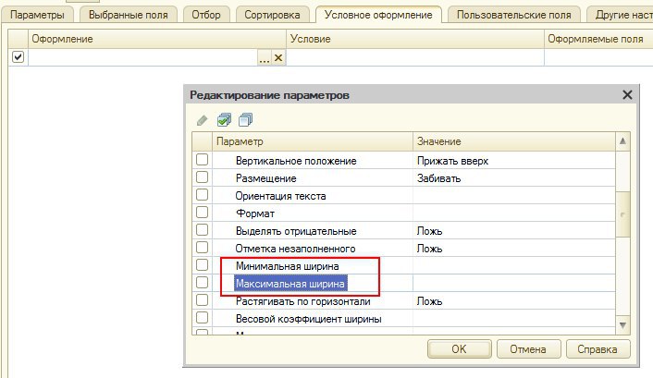Enable the Формат checkbox
Screen dimensions: 653x378
(202, 212)
